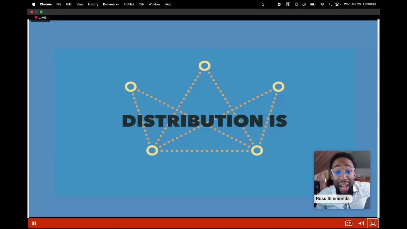Pause the live video playback
Screen dimensions: 407x229
tap(34, 224)
